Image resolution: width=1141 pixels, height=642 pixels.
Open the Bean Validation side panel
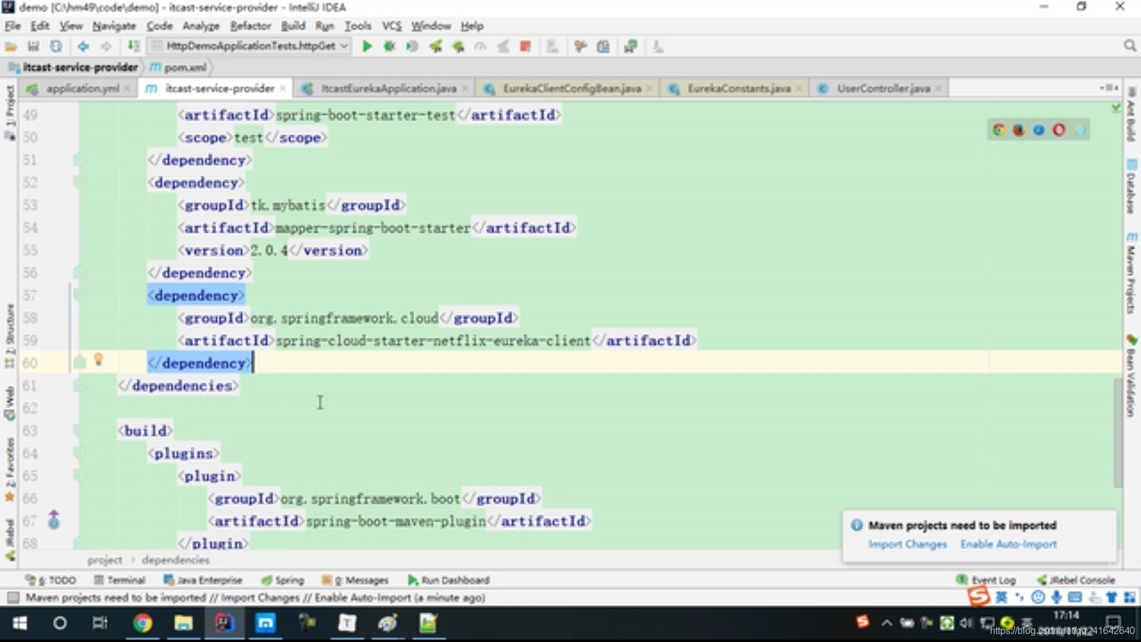(1131, 376)
